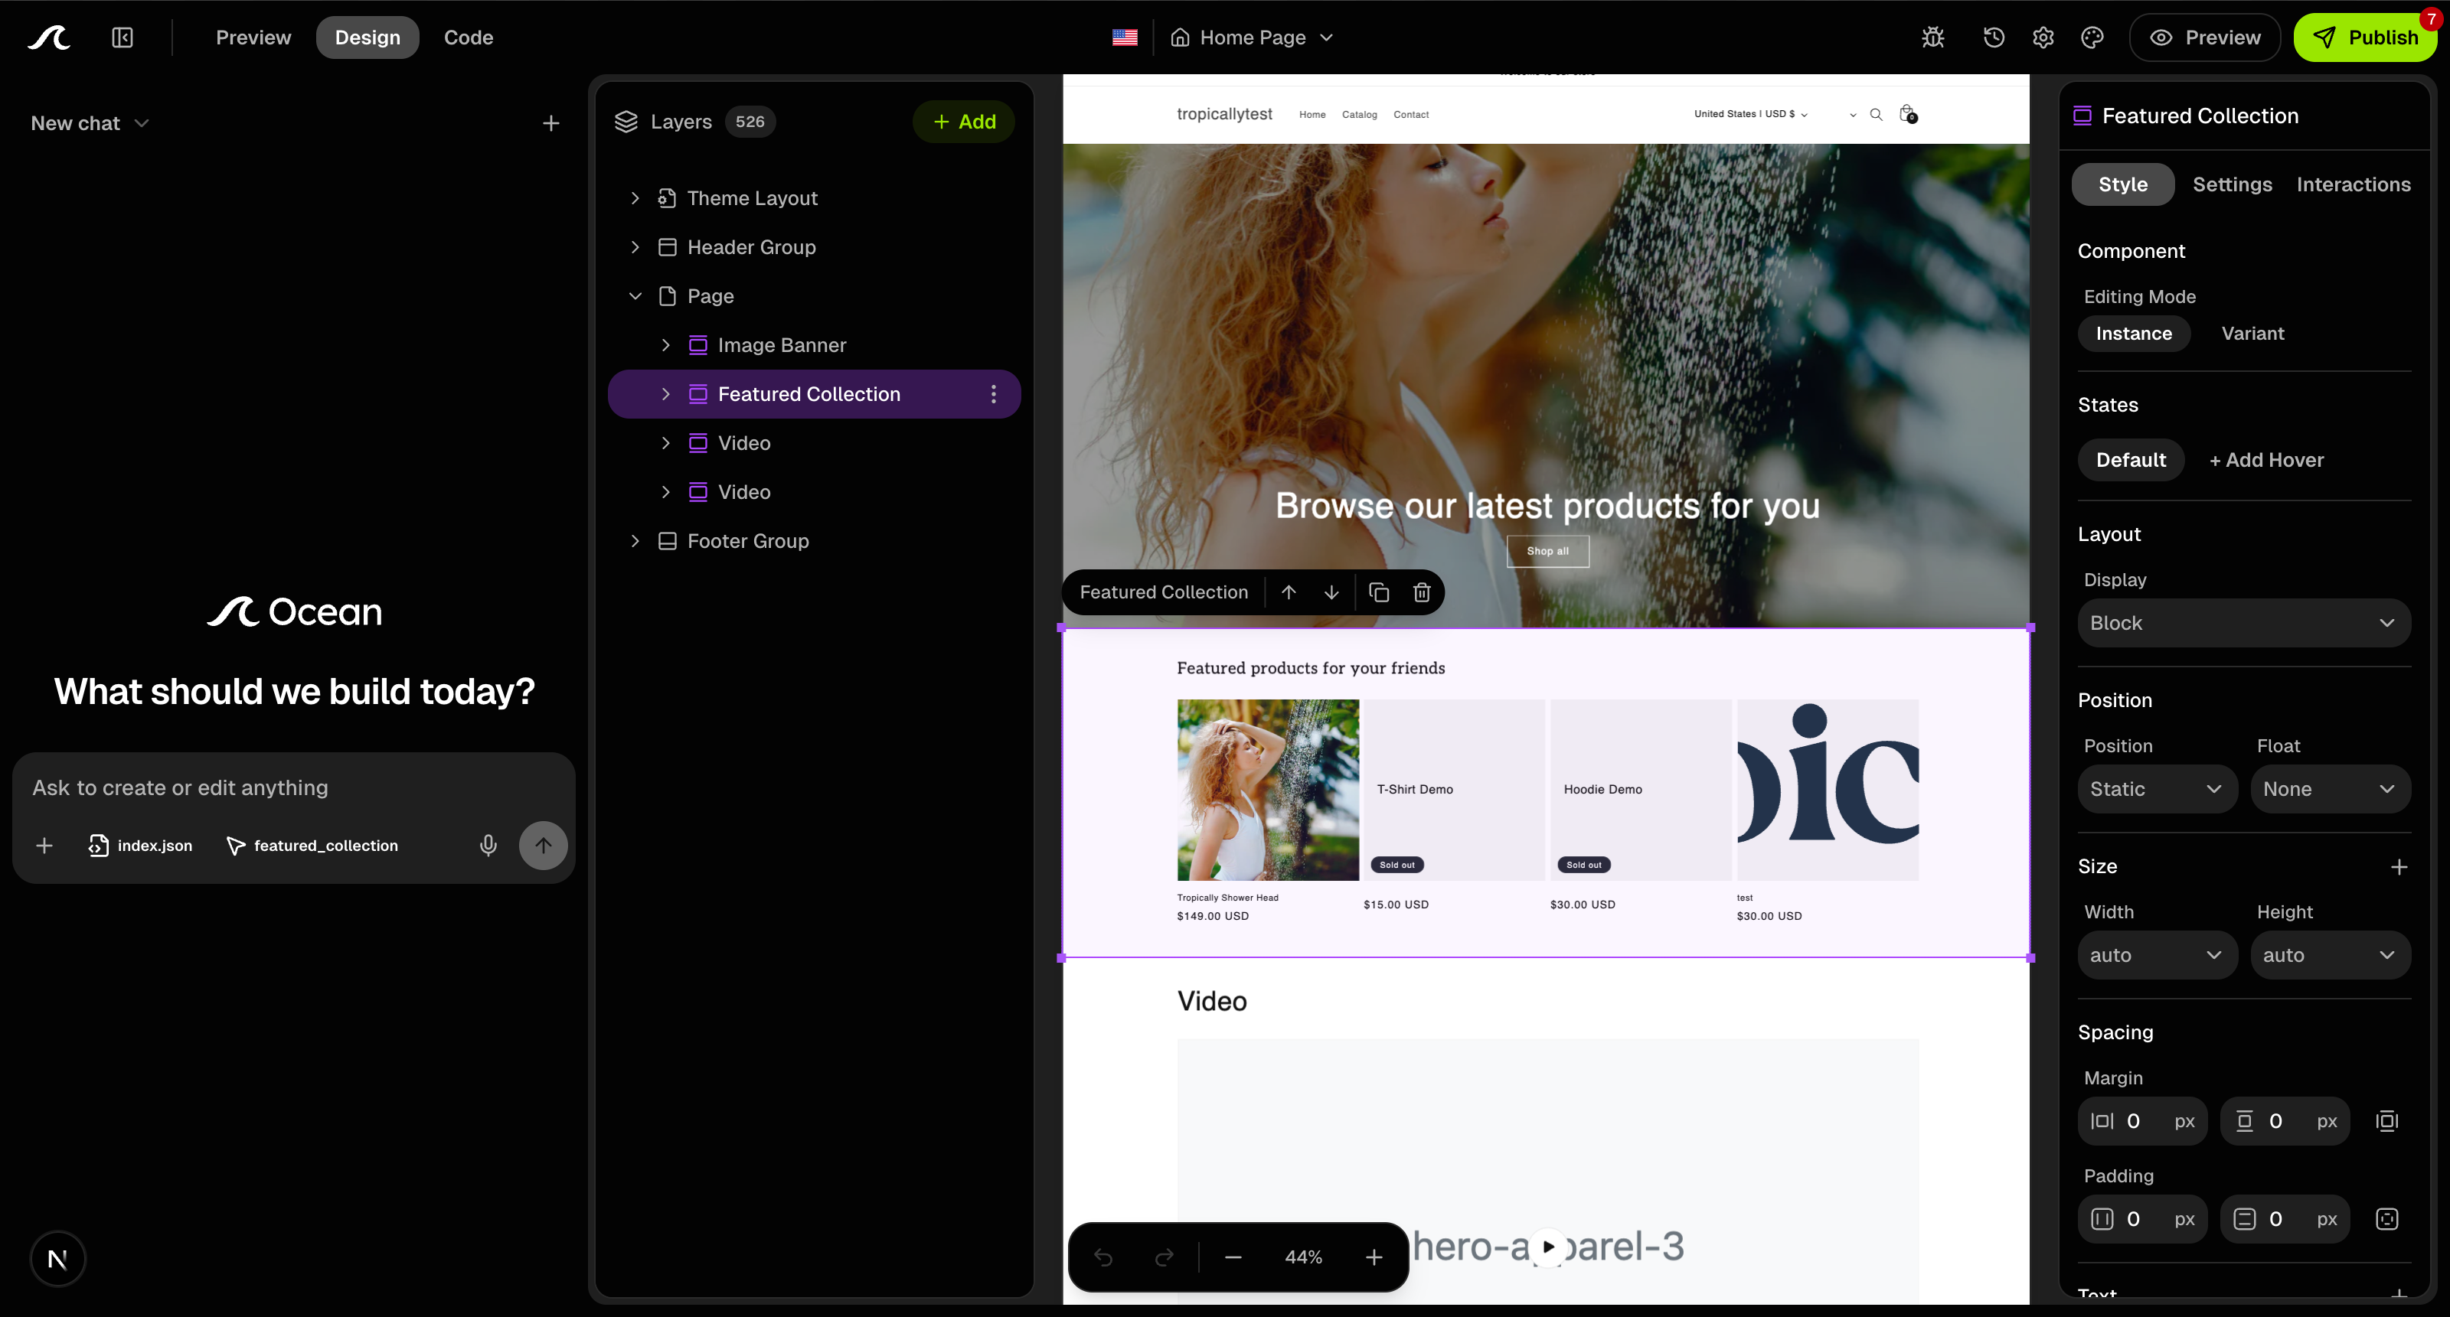This screenshot has width=2450, height=1317.
Task: Duplicate the Featured Collection section
Action: click(x=1378, y=592)
